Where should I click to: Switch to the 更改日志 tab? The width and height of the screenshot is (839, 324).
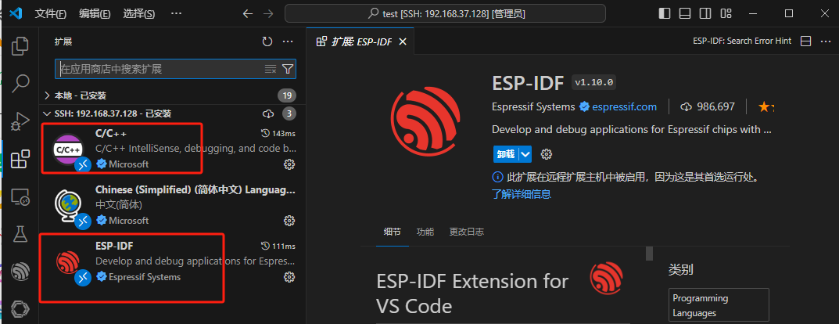click(x=467, y=232)
